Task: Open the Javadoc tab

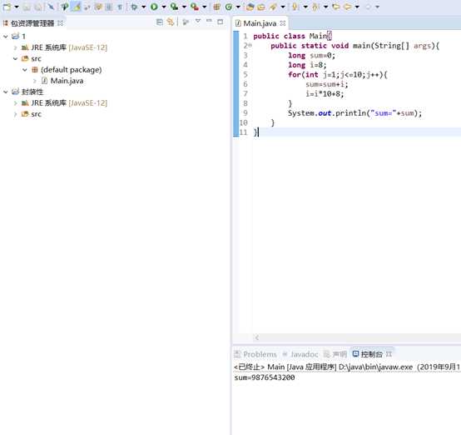Action: click(x=305, y=354)
